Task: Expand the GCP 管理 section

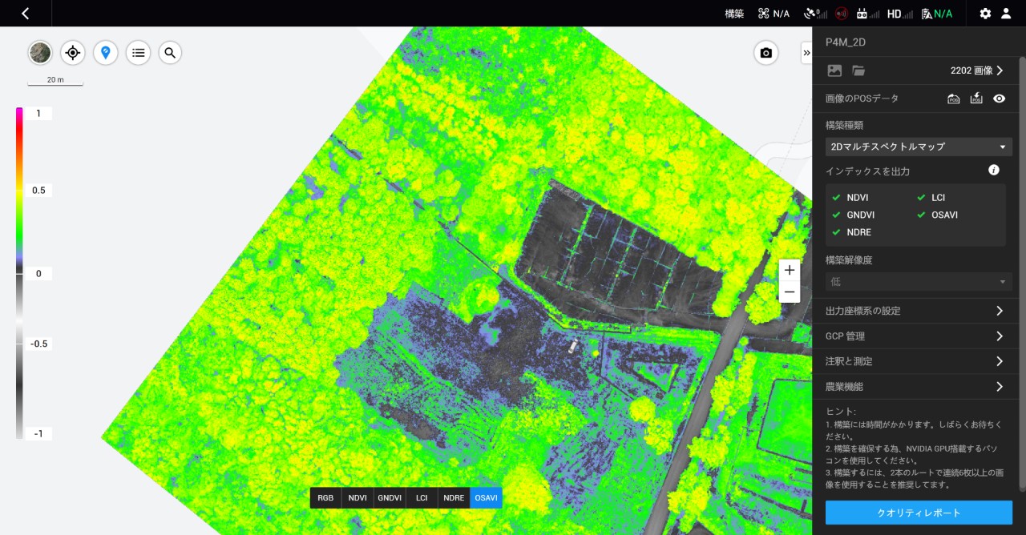Action: pos(919,336)
